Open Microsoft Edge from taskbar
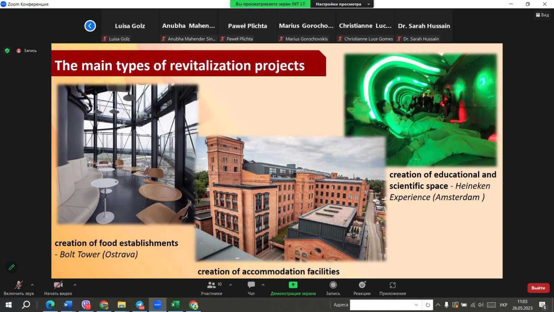The height and width of the screenshot is (312, 554). 50,305
